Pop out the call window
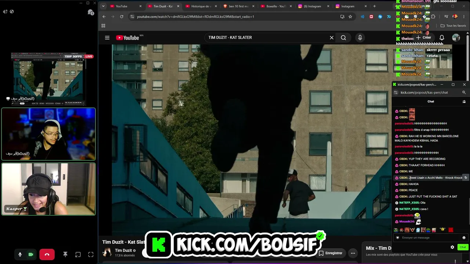 point(78,254)
